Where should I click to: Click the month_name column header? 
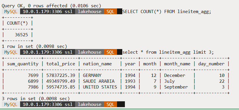click(x=177, y=64)
